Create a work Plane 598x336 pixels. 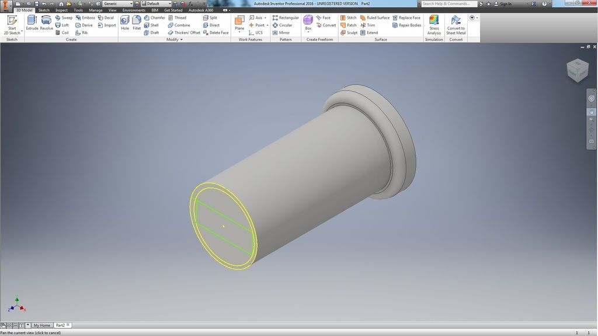[x=239, y=23]
